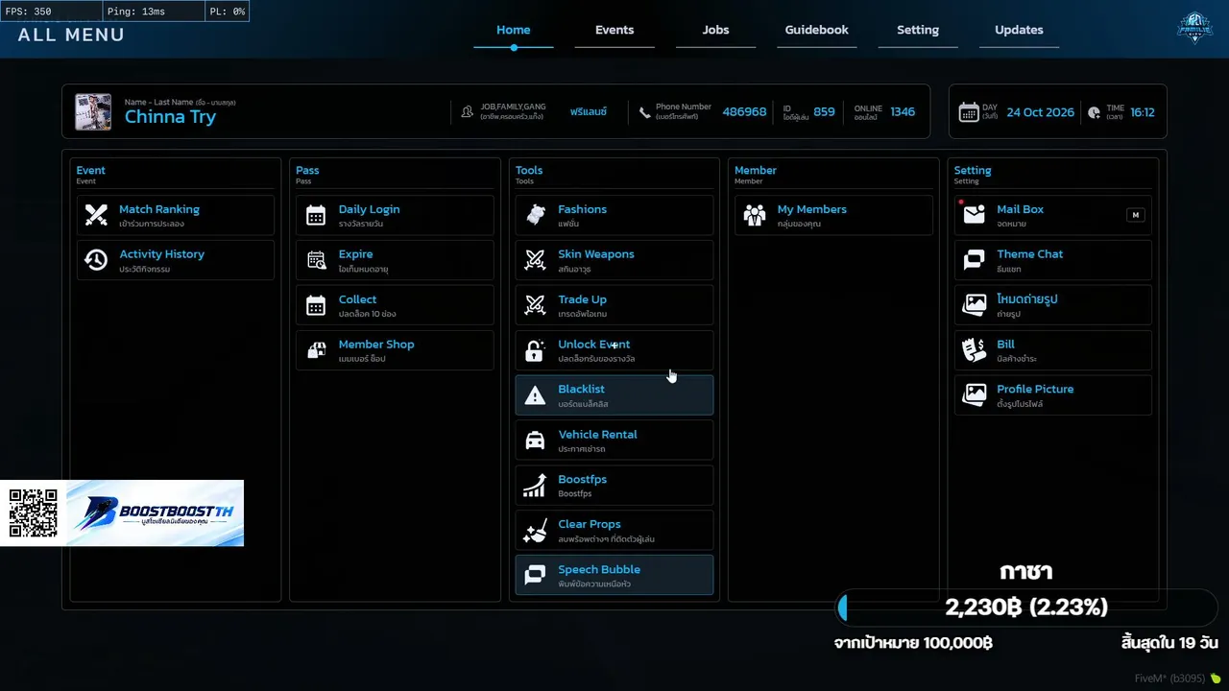Image resolution: width=1229 pixels, height=691 pixels.
Task: Click the online count 1346
Action: tap(903, 112)
